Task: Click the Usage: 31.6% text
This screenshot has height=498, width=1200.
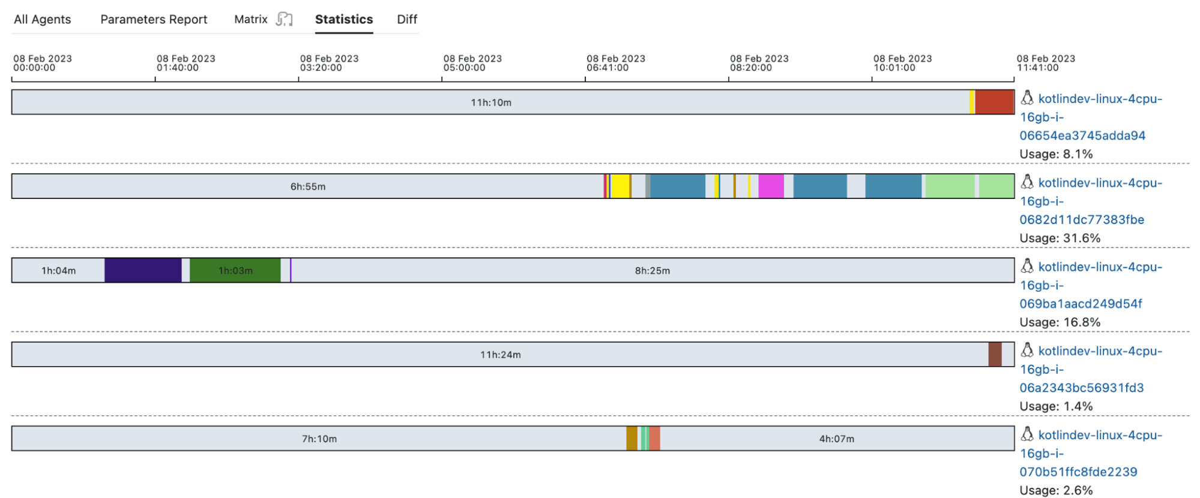Action: coord(1060,238)
